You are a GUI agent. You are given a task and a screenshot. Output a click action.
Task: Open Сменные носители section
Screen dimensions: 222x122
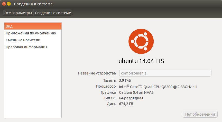click(x=33, y=40)
